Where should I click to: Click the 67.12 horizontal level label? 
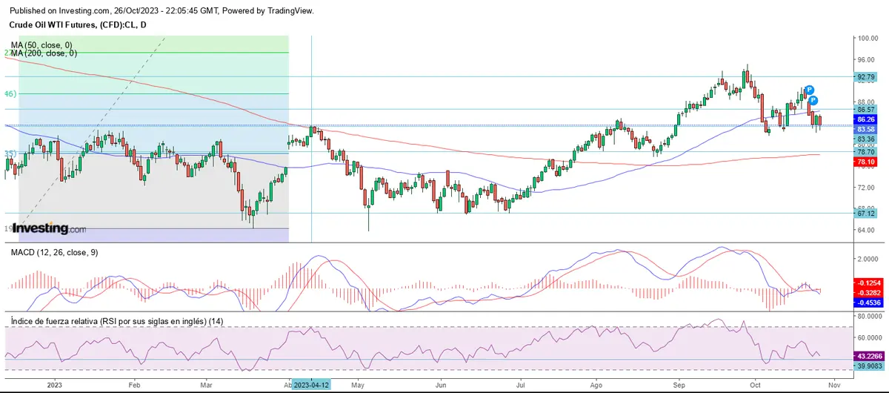866,214
